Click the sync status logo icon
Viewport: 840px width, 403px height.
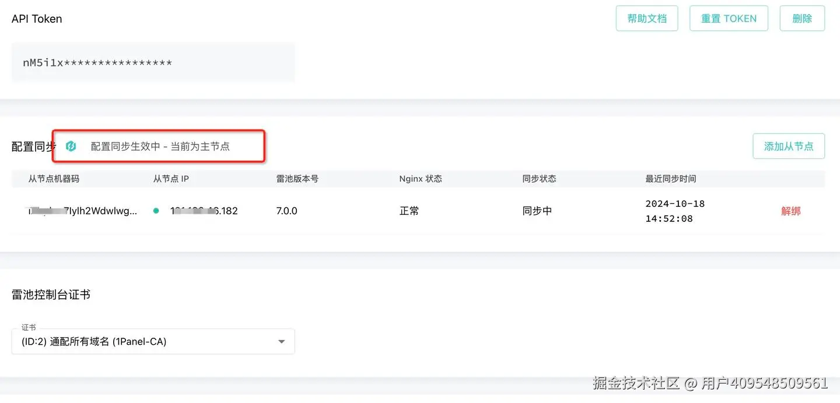(71, 146)
